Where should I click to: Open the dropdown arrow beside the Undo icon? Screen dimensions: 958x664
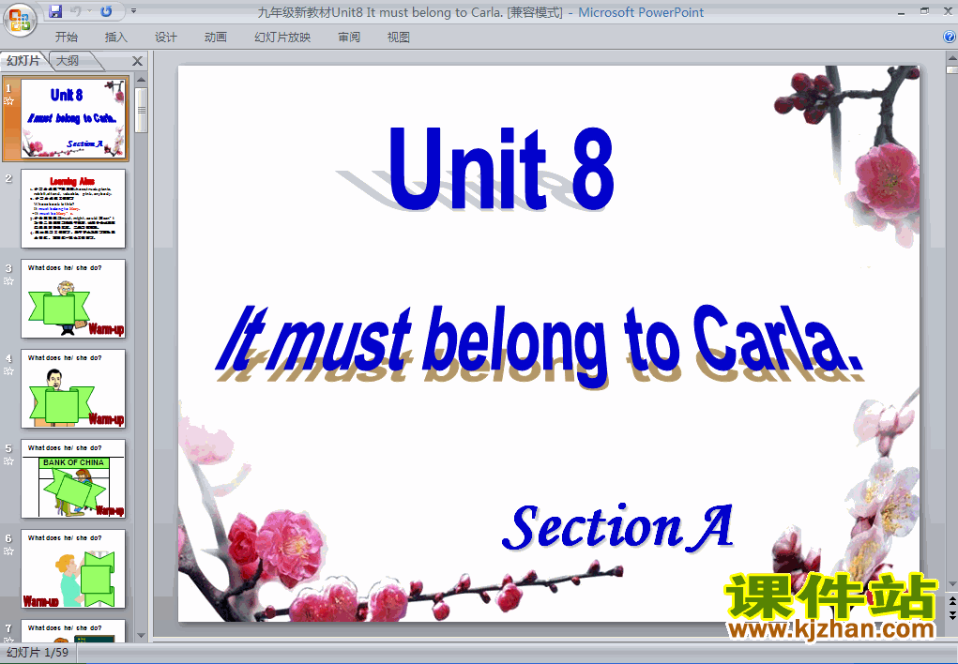click(89, 11)
